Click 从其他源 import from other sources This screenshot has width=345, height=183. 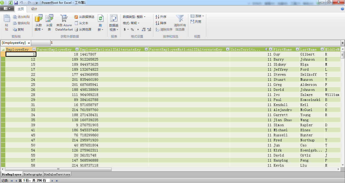(83, 30)
